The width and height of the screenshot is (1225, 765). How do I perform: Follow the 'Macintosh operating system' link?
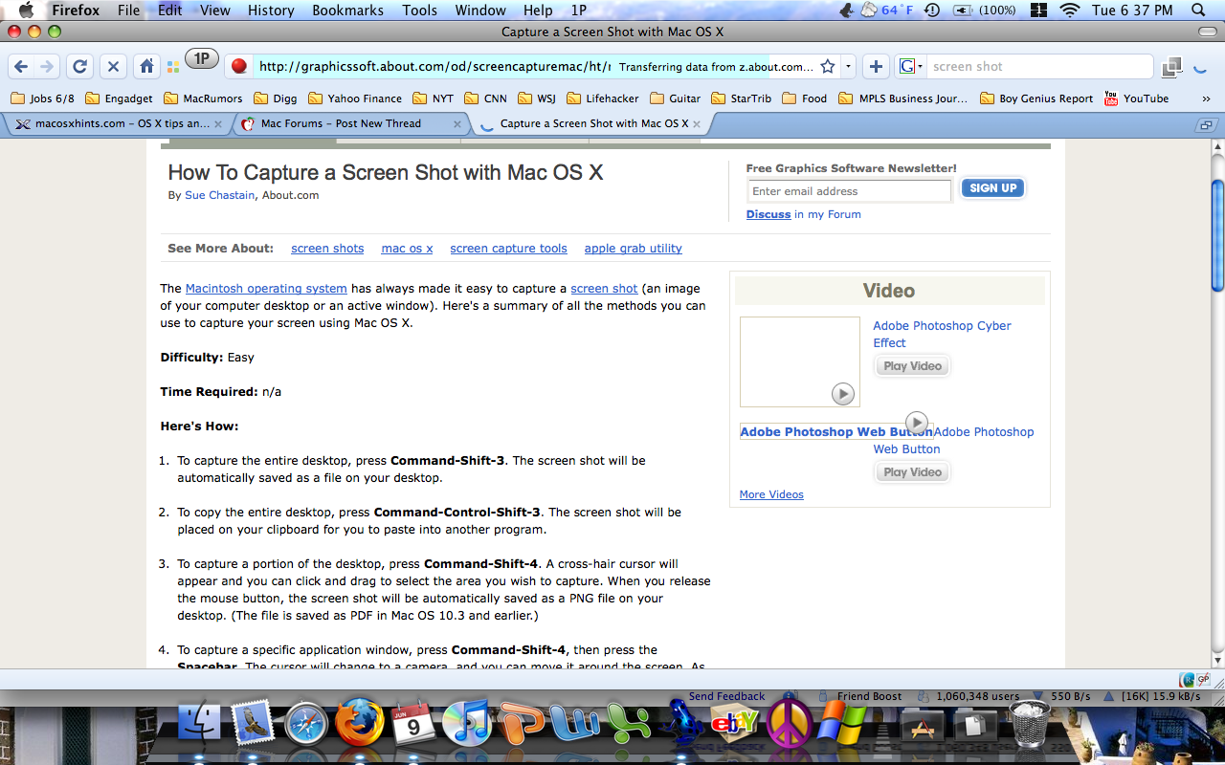point(266,289)
